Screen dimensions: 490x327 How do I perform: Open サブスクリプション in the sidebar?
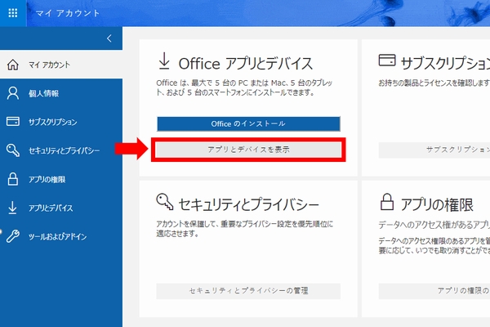pyautogui.click(x=61, y=122)
